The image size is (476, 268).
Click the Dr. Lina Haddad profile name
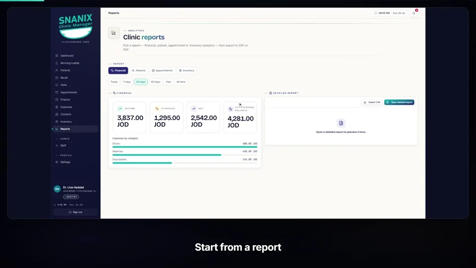[x=73, y=188]
